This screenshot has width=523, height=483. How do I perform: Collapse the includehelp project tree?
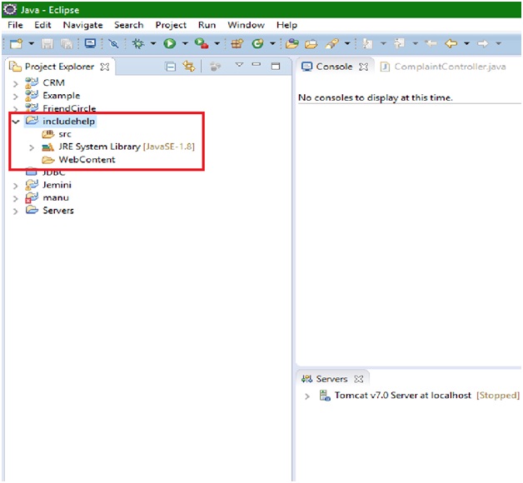[16, 122]
